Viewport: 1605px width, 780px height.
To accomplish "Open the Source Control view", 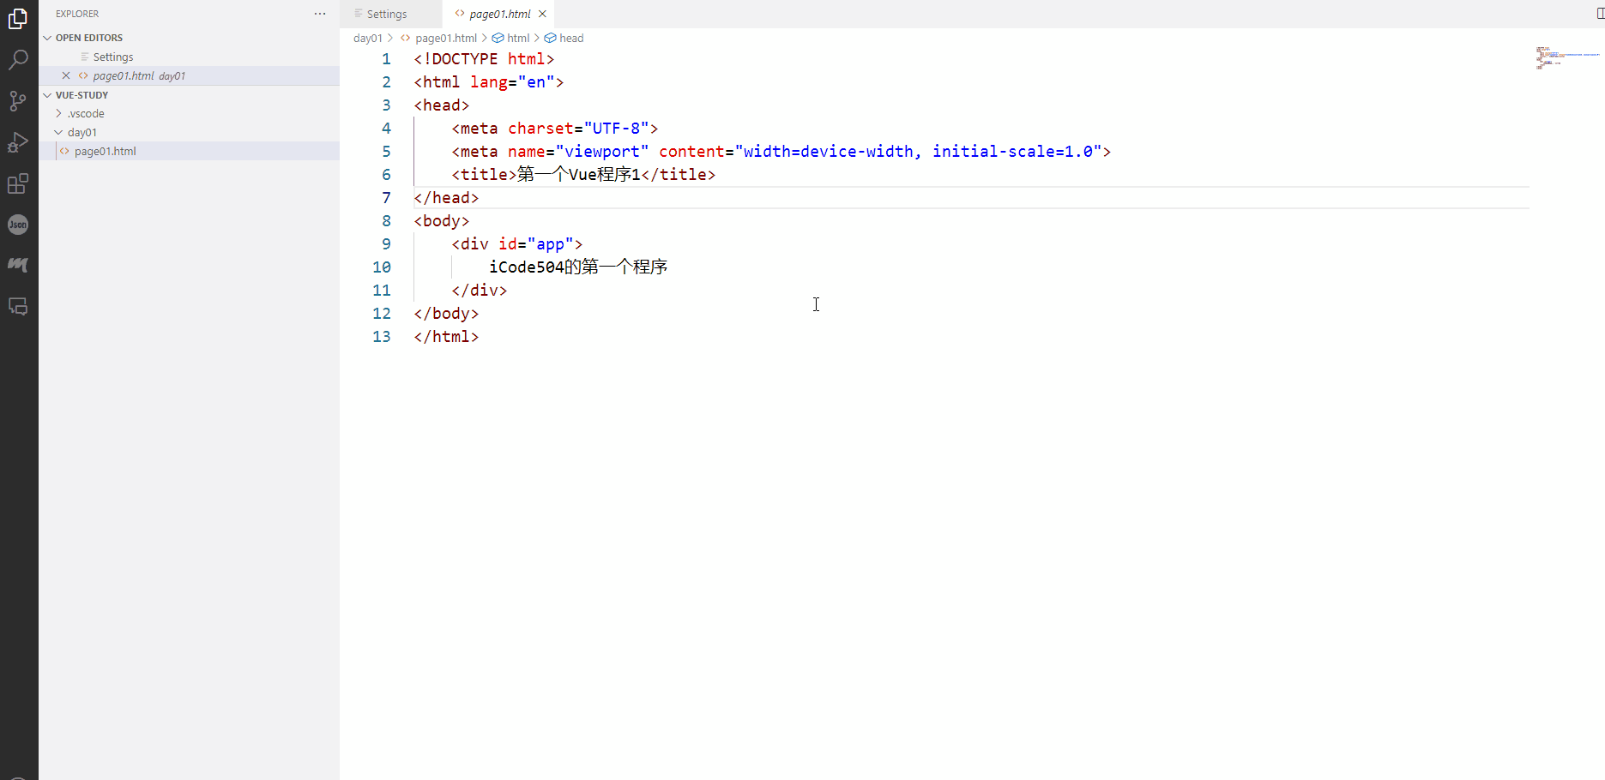I will [x=18, y=100].
